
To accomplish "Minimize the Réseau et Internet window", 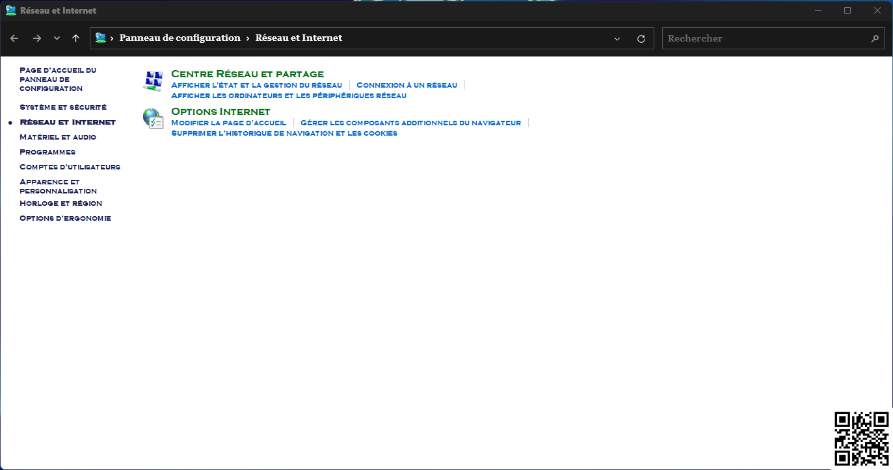I will [x=818, y=10].
